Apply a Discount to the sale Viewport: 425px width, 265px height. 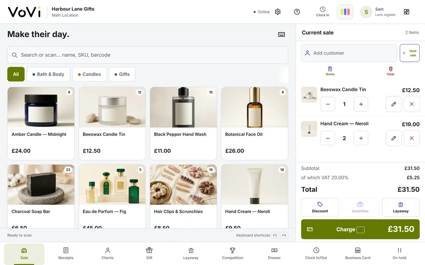[320, 207]
